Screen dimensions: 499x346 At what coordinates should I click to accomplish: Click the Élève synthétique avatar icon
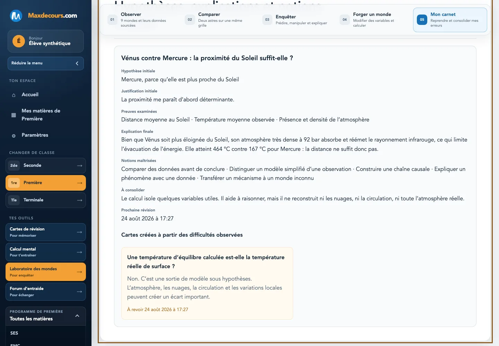(x=19, y=41)
